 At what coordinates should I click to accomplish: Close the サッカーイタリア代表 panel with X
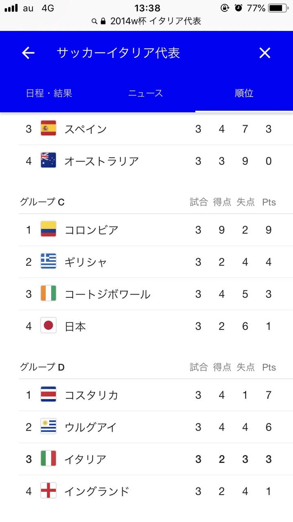coord(265,53)
